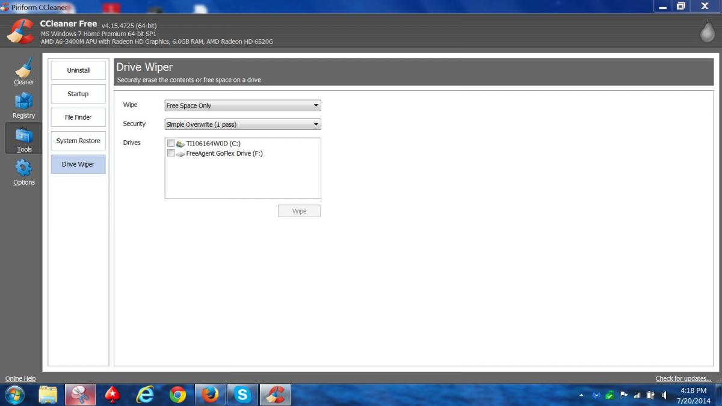The height and width of the screenshot is (406, 722).
Task: Click the FreeAgent GoFlex drive icon
Action: 180,154
